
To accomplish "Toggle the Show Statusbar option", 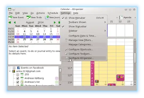I will (78, 26).
